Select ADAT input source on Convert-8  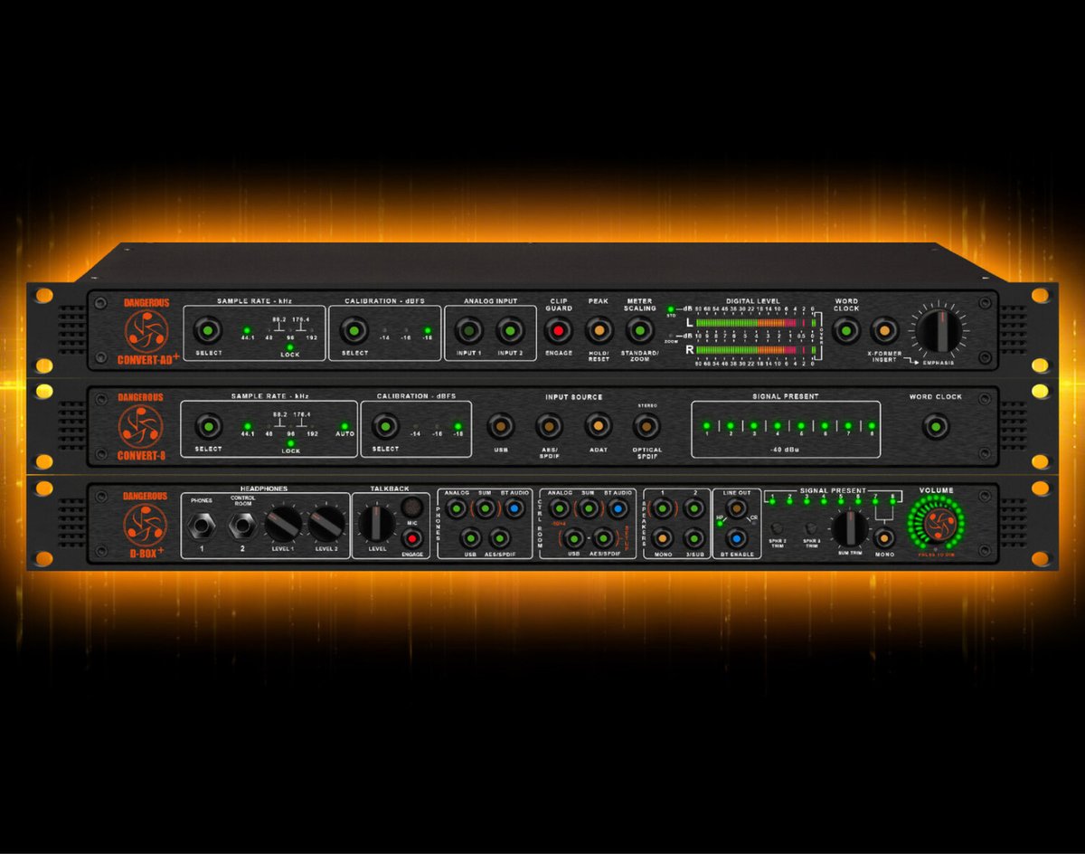coord(598,425)
